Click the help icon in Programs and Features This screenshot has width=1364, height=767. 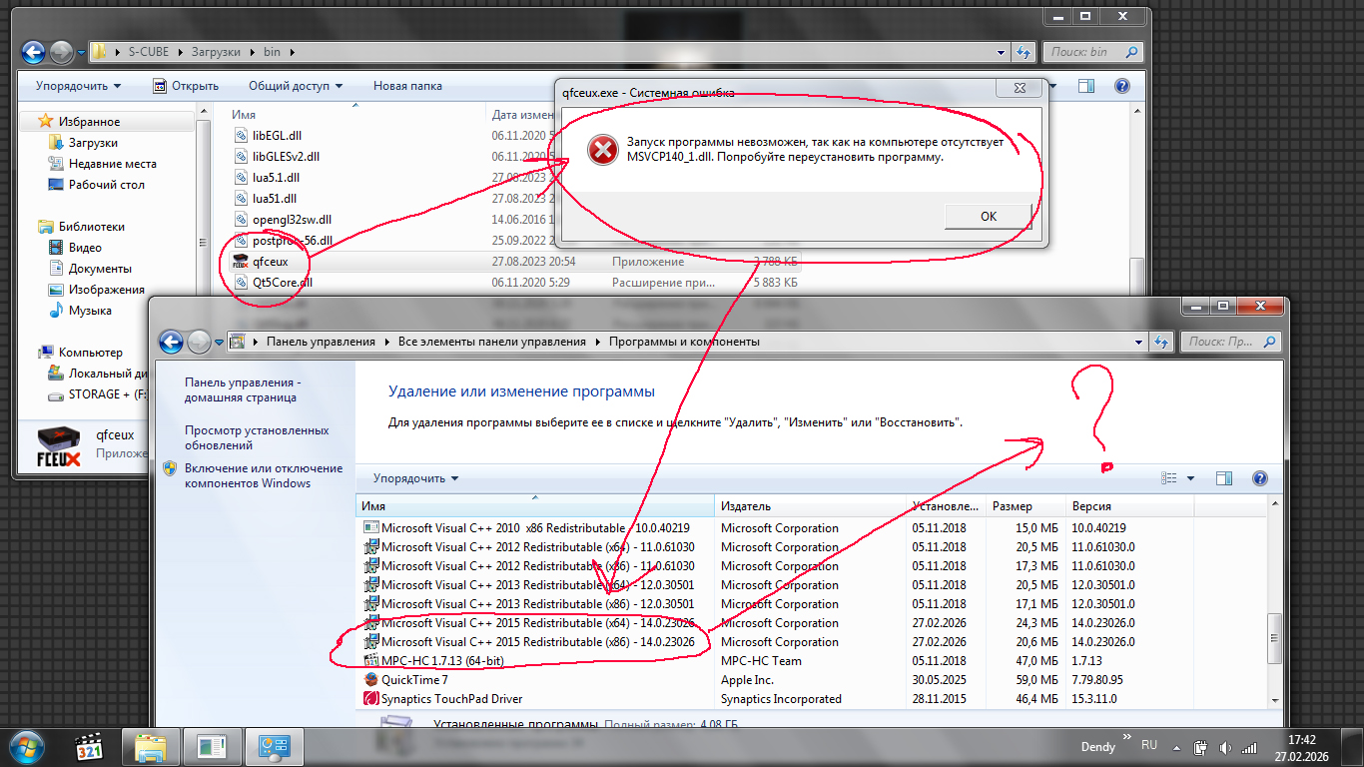1259,478
